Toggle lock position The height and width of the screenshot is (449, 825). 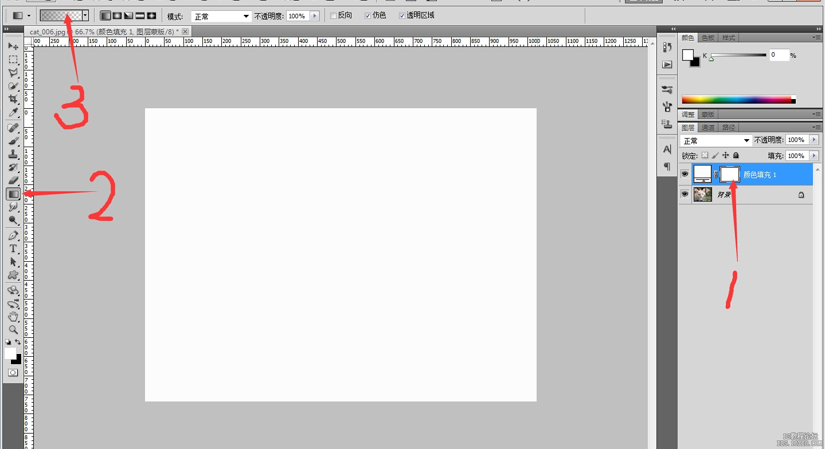point(726,155)
